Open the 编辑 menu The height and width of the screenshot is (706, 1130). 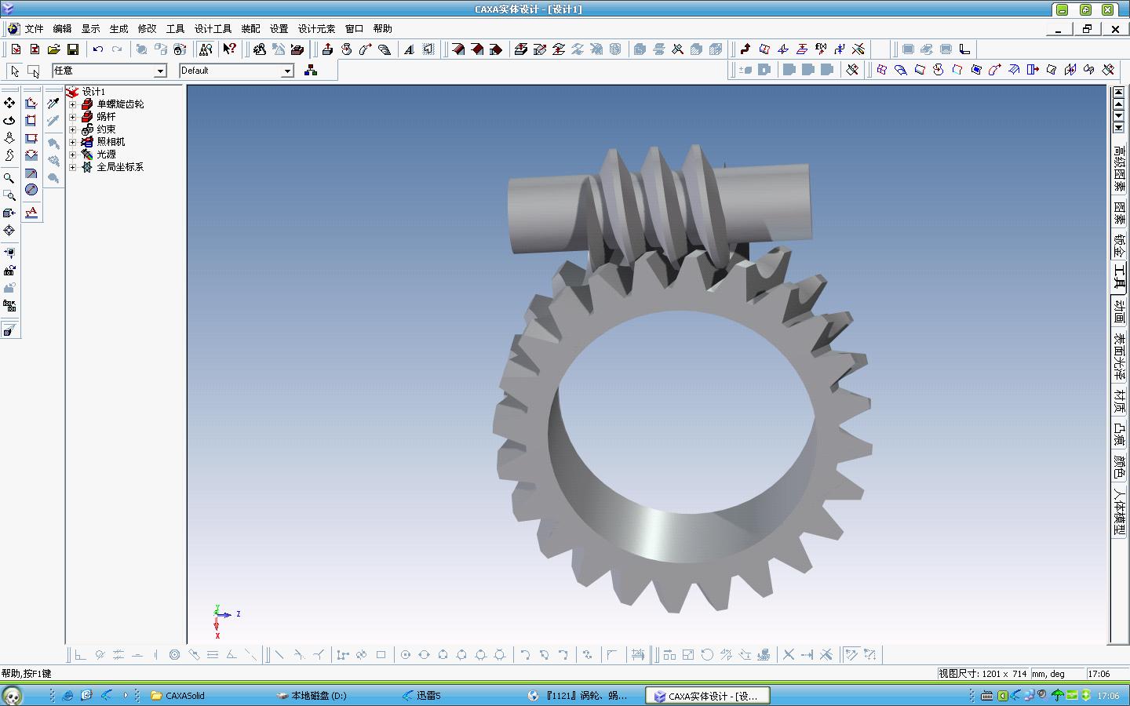[62, 28]
